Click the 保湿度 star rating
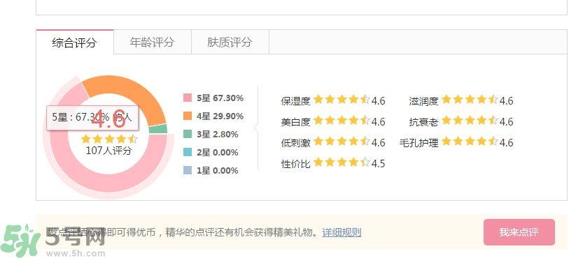The height and width of the screenshot is (258, 569). click(342, 100)
